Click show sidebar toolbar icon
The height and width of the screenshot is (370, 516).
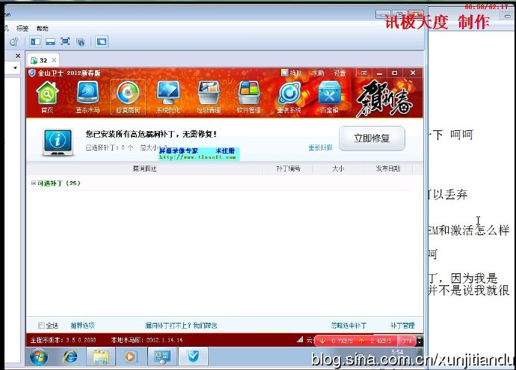[35, 41]
